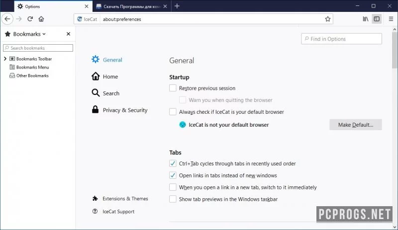This screenshot has width=398, height=230.
Task: Open the Extensions & Themes link
Action: pos(125,199)
